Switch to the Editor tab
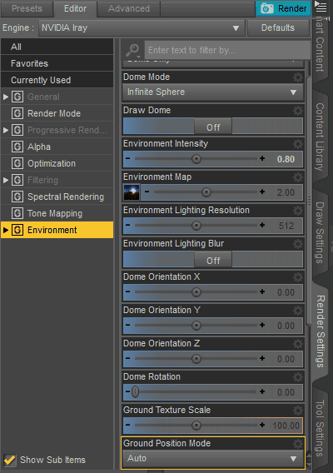 [75, 8]
